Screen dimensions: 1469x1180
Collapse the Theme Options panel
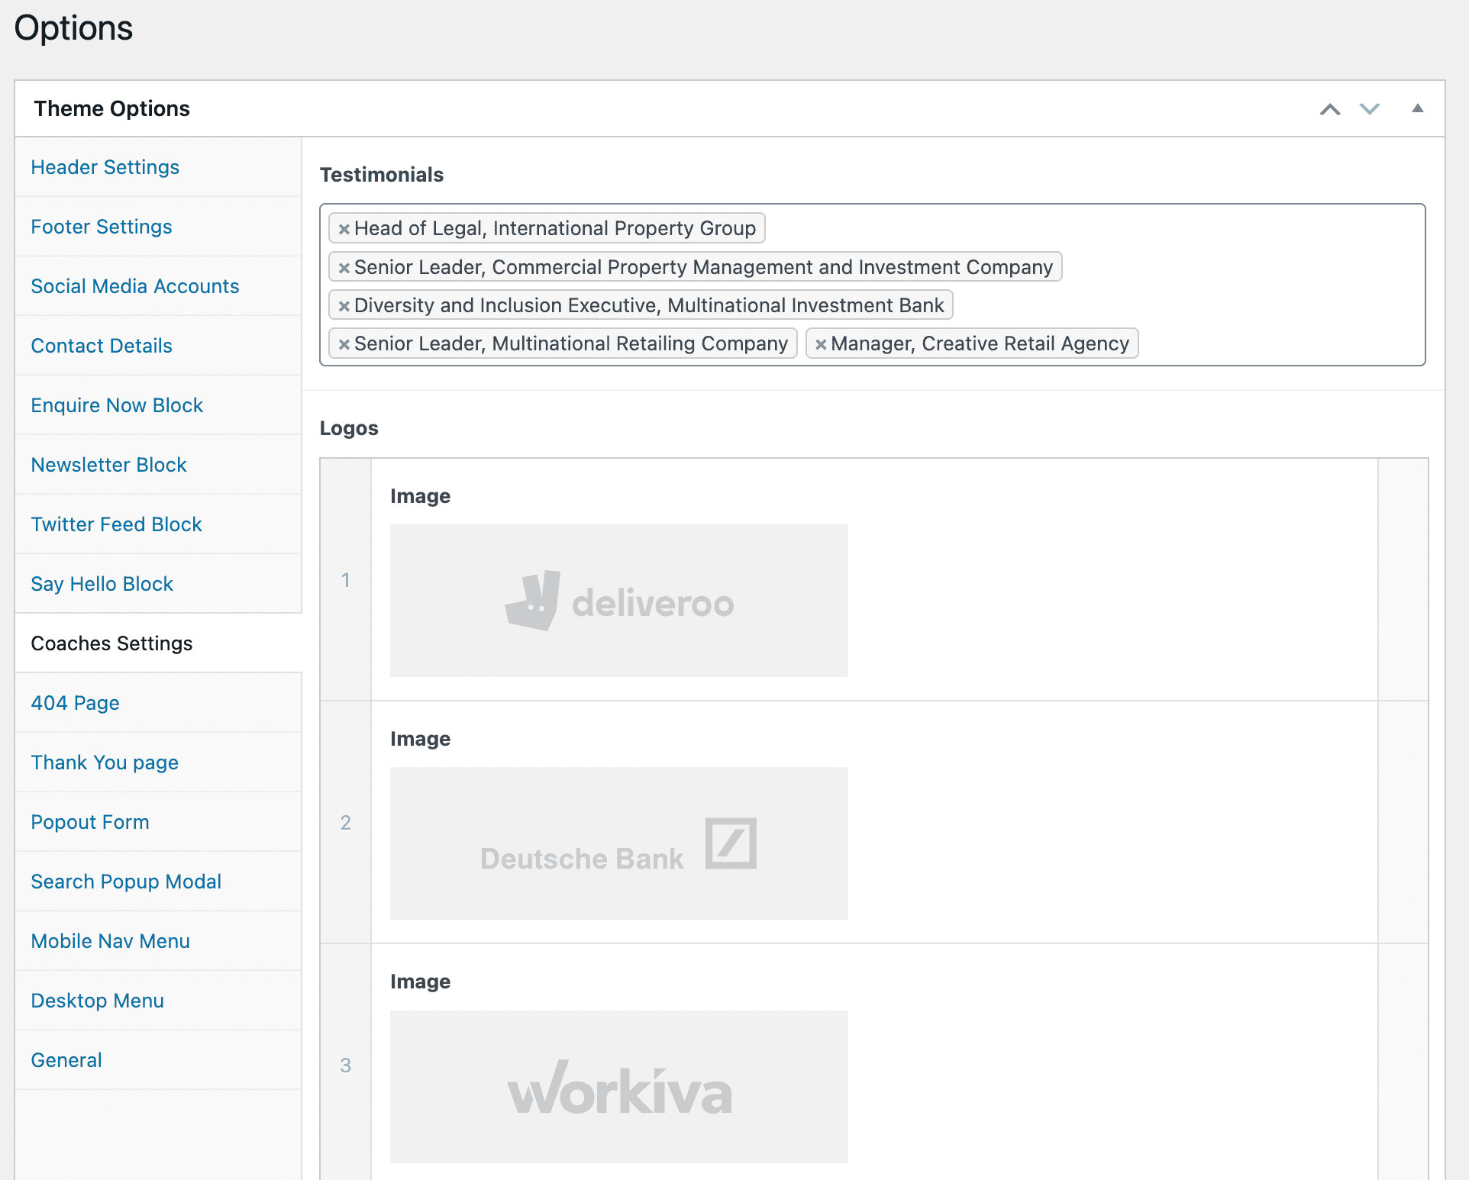coord(1417,108)
